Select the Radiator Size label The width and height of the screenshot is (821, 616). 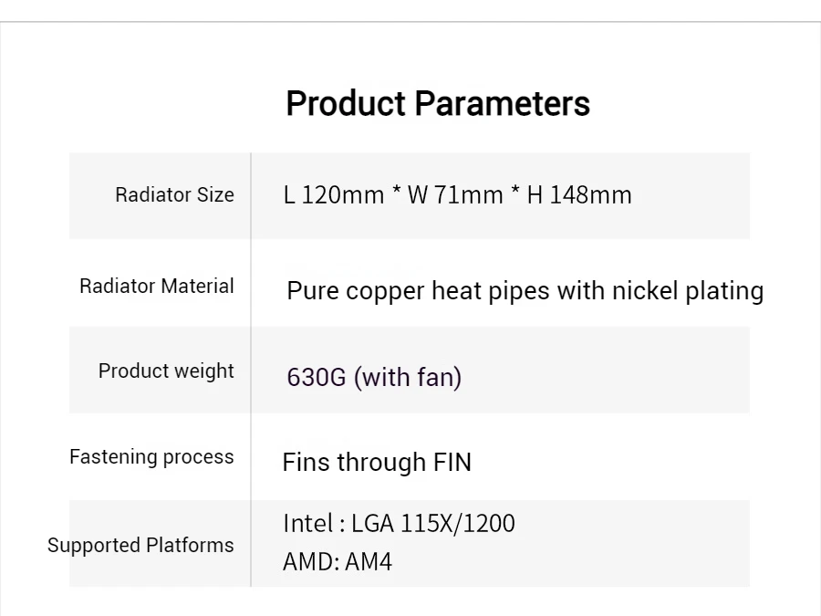(174, 194)
